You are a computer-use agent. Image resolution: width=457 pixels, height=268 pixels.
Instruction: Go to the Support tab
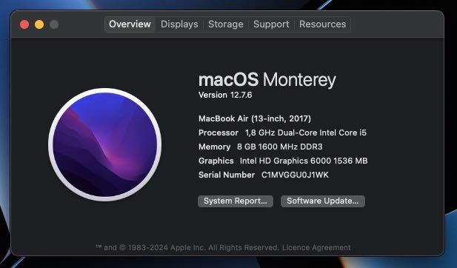271,24
